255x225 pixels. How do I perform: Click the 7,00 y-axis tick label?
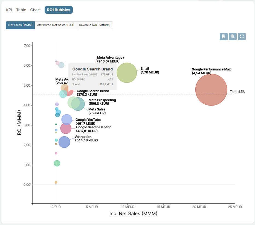[x=27, y=46]
